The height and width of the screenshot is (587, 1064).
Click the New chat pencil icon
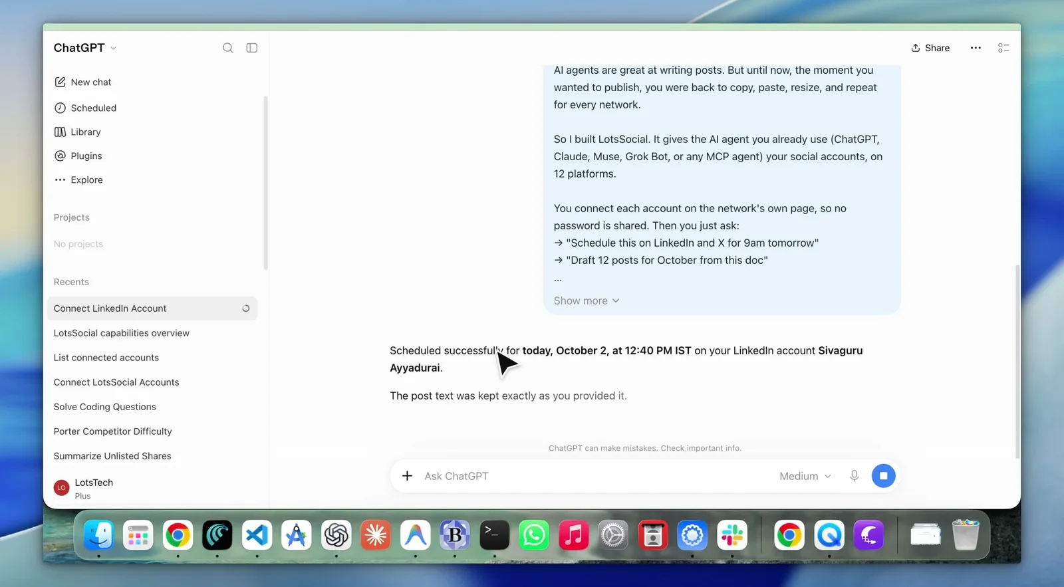pos(60,82)
